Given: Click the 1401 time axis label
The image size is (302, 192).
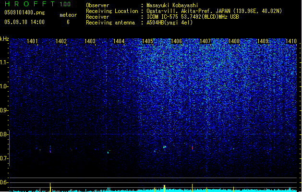Looking at the screenshot, I should click(x=32, y=41).
